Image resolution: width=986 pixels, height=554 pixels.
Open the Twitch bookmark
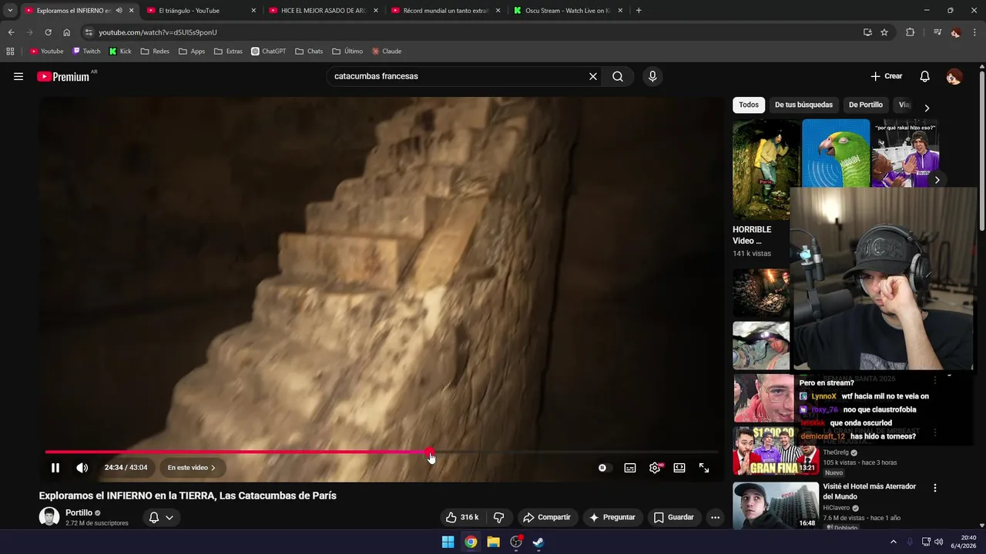pyautogui.click(x=86, y=52)
